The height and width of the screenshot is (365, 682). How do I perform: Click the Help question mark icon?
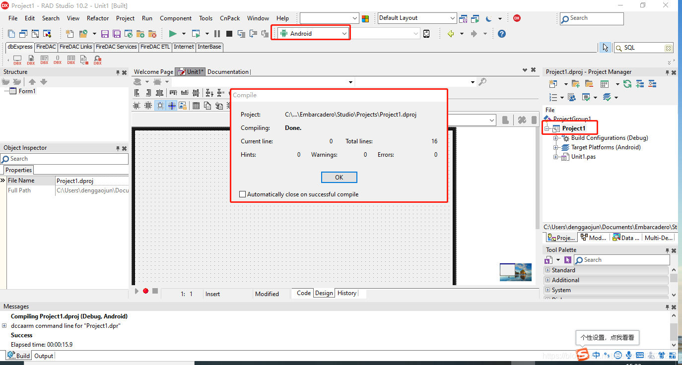point(502,34)
